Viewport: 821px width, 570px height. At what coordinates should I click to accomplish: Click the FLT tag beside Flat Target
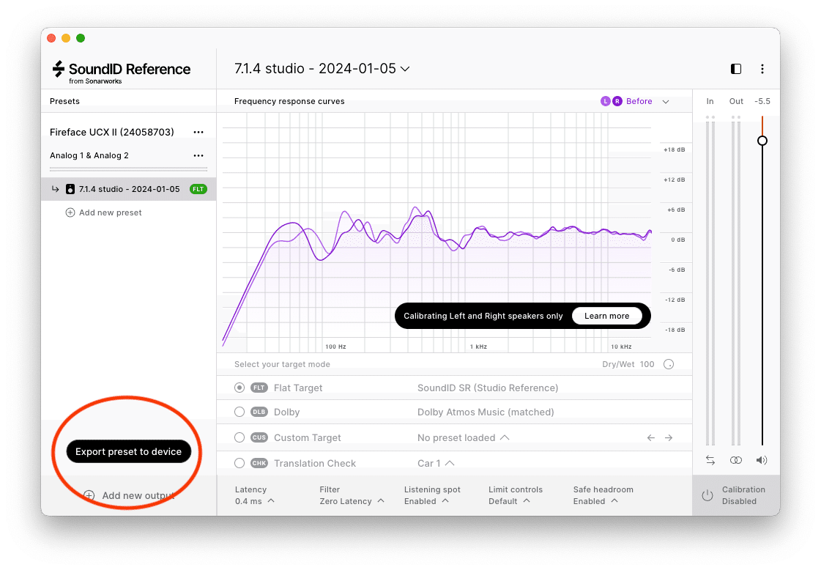point(259,388)
